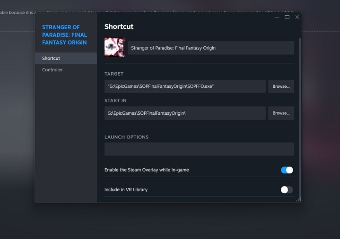Click the properties window vertical scrollbar
Screen dimensions: 340x239
pos(300,117)
